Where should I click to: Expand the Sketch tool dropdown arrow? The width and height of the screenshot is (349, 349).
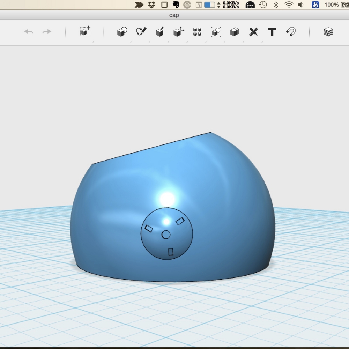pyautogui.click(x=149, y=42)
